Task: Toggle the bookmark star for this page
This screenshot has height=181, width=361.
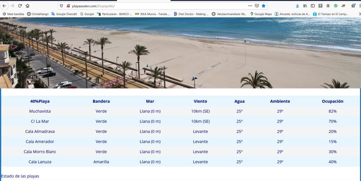Action: point(264,6)
